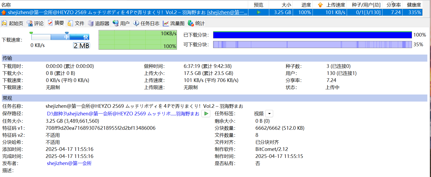Switch to the 文件 files tab
This screenshot has width=431, height=177.
click(76, 23)
